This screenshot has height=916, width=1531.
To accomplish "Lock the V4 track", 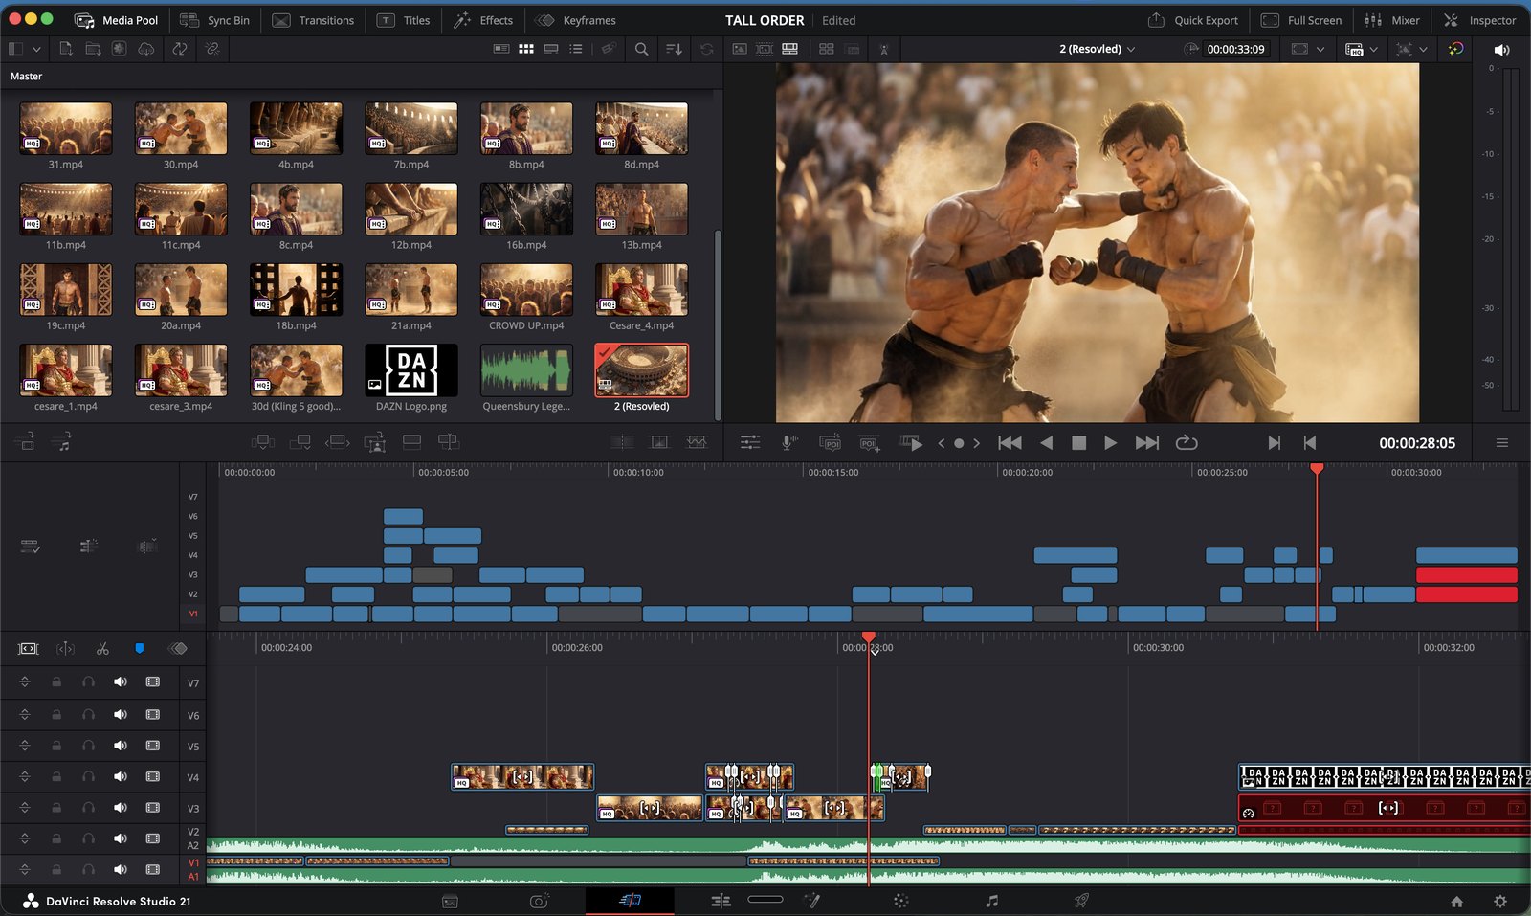I will click(56, 776).
